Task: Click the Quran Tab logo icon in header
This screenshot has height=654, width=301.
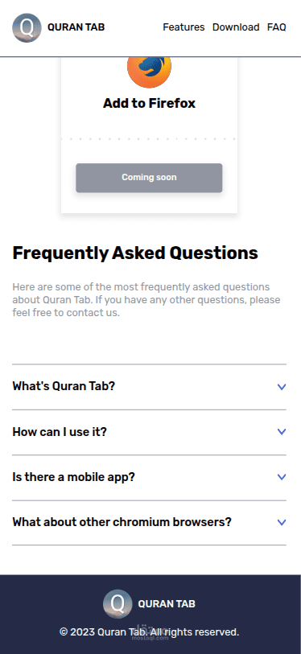Action: (27, 27)
